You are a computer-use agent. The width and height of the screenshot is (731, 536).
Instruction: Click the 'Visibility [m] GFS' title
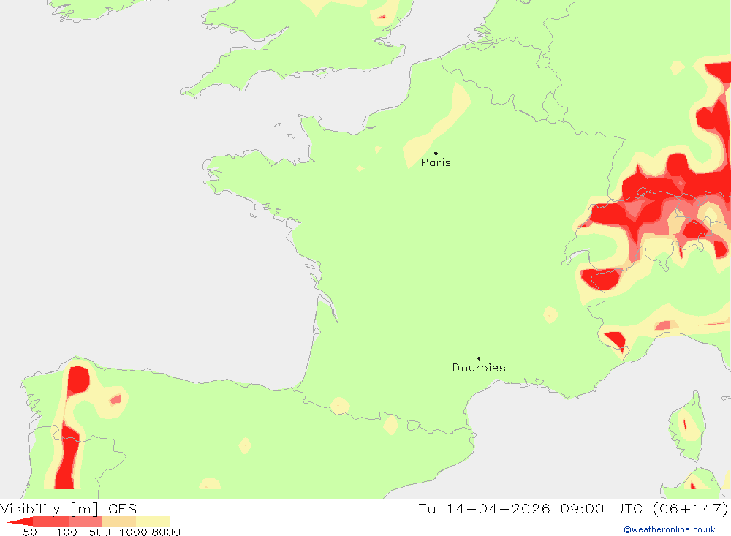tap(69, 508)
